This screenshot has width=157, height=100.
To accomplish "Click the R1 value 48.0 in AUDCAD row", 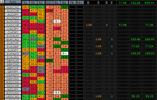I will click(x=26, y=7).
